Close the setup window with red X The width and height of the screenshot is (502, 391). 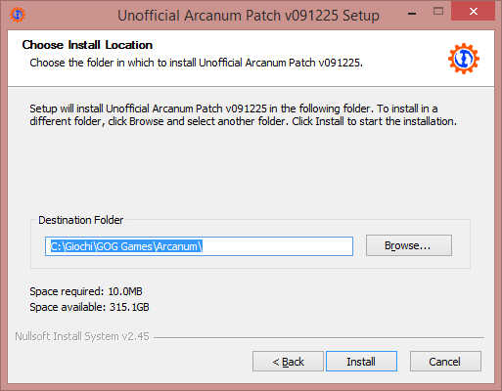coord(473,12)
